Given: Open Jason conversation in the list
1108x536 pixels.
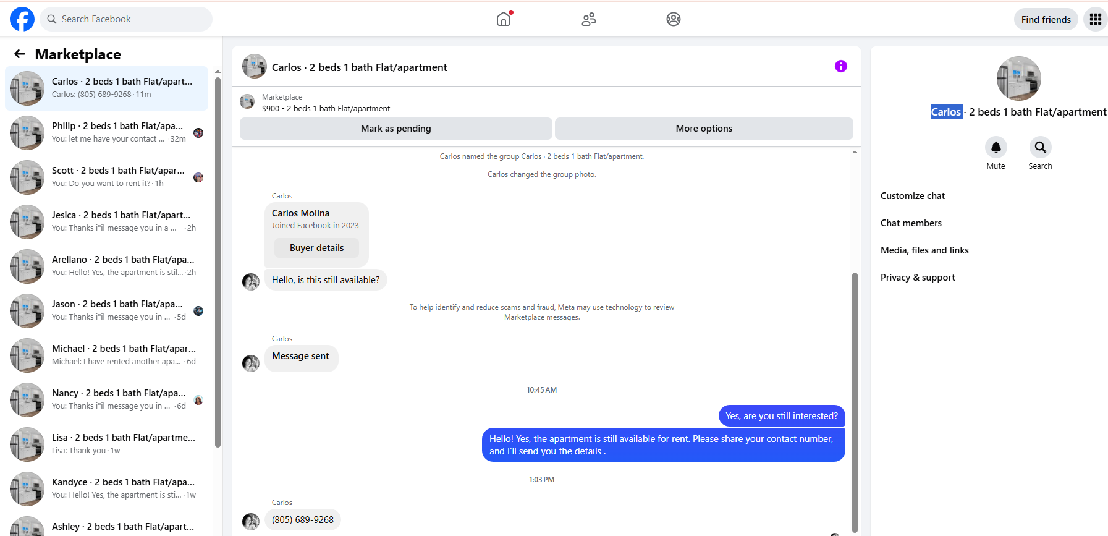Looking at the screenshot, I should coord(106,311).
